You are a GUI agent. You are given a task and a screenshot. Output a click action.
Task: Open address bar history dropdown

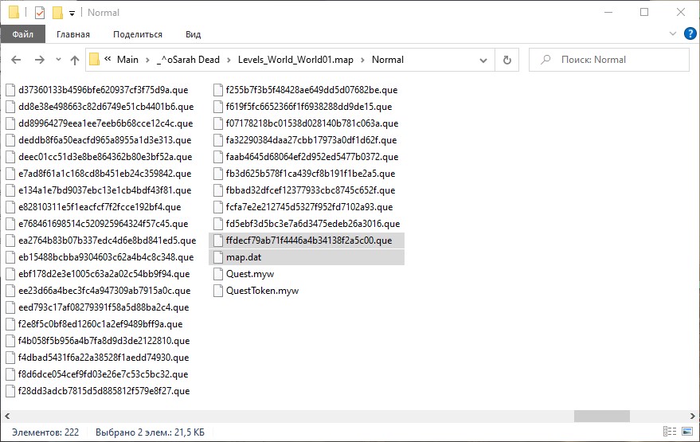[x=483, y=60]
